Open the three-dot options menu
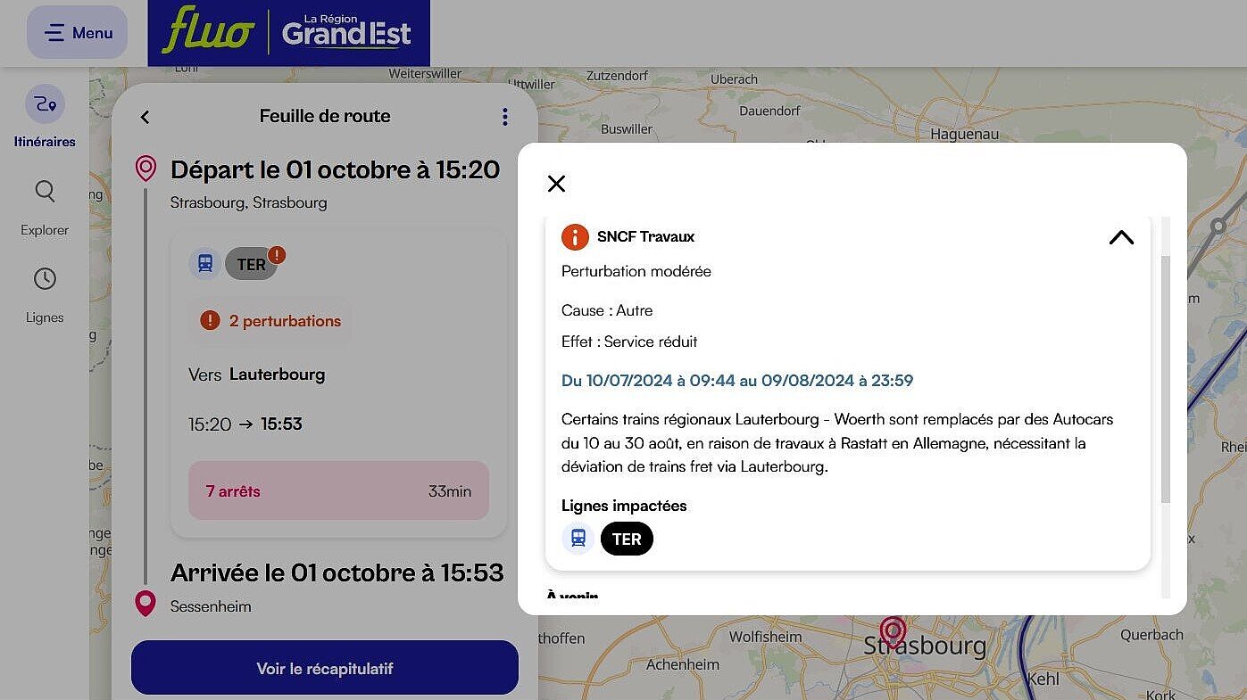The width and height of the screenshot is (1247, 700). point(504,117)
